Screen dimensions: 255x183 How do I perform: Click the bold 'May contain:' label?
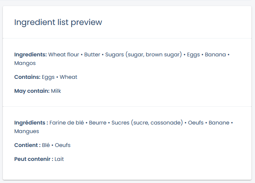(32, 91)
